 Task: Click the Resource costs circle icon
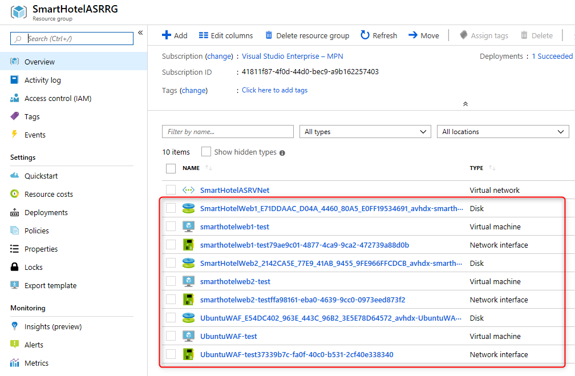15,193
